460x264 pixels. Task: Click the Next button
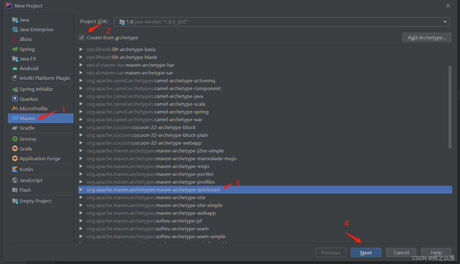(x=366, y=252)
